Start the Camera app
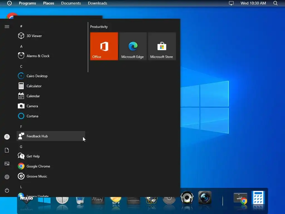285x214 pixels. click(51, 106)
